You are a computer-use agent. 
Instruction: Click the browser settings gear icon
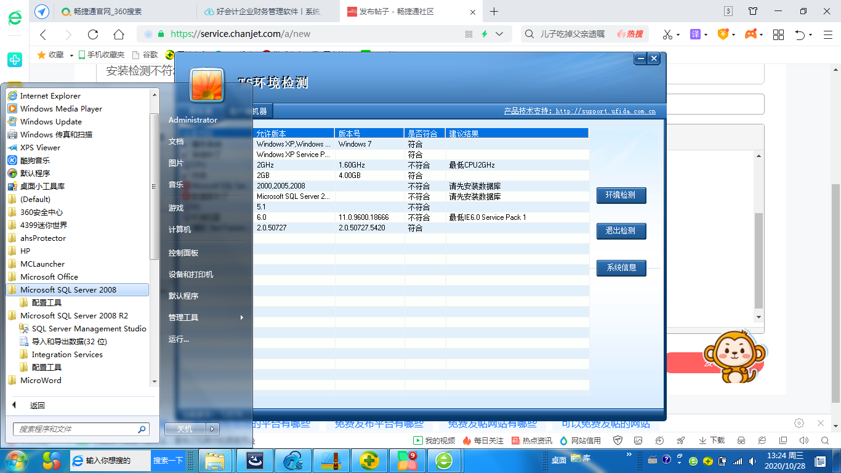tap(799, 423)
